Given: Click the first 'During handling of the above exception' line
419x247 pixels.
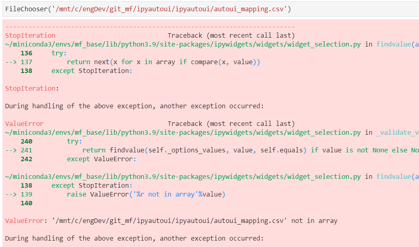Looking at the screenshot, I should pyautogui.click(x=134, y=106).
